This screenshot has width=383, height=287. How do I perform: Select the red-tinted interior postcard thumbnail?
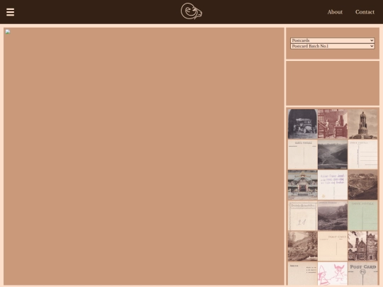333,124
